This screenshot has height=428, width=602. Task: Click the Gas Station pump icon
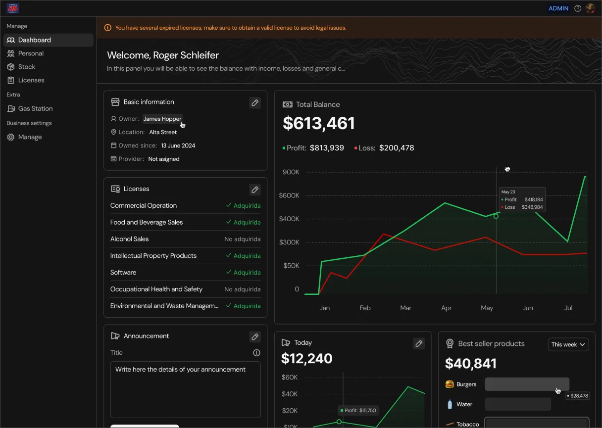(11, 108)
